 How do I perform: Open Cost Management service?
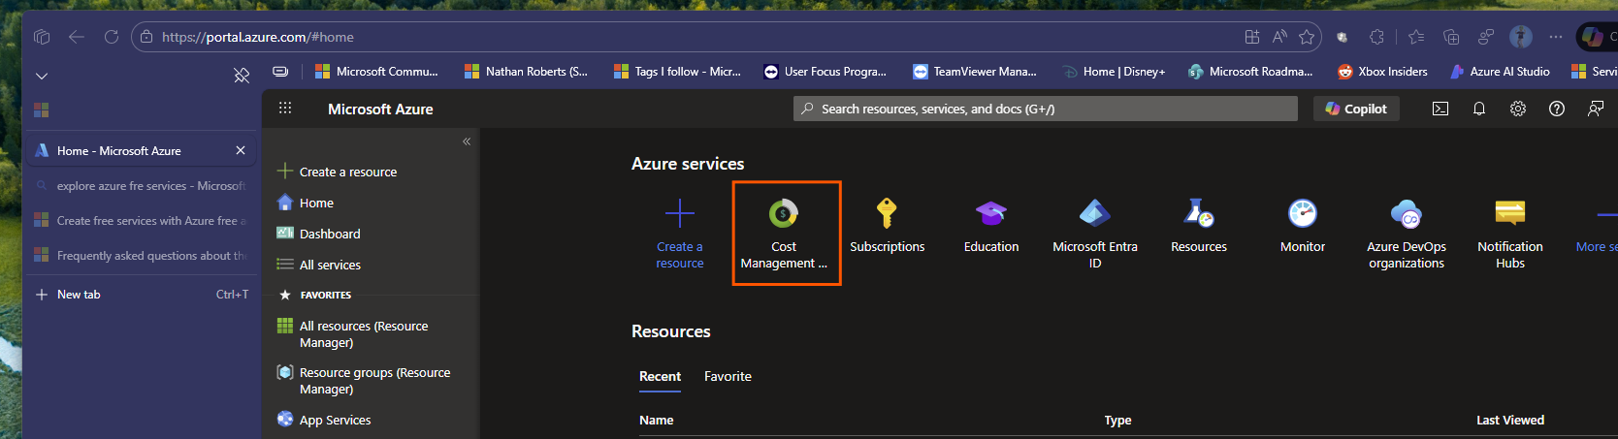click(x=784, y=234)
